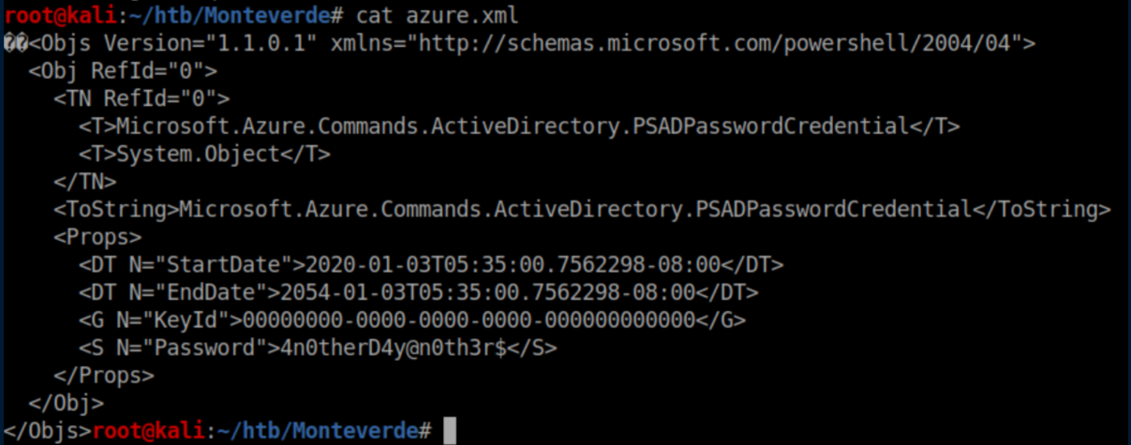Click the terminal cursor block after the prompt

pyautogui.click(x=450, y=430)
